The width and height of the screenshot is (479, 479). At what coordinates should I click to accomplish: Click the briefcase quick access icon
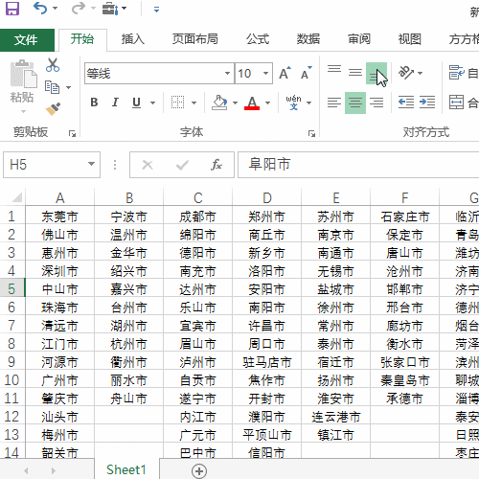tap(110, 9)
